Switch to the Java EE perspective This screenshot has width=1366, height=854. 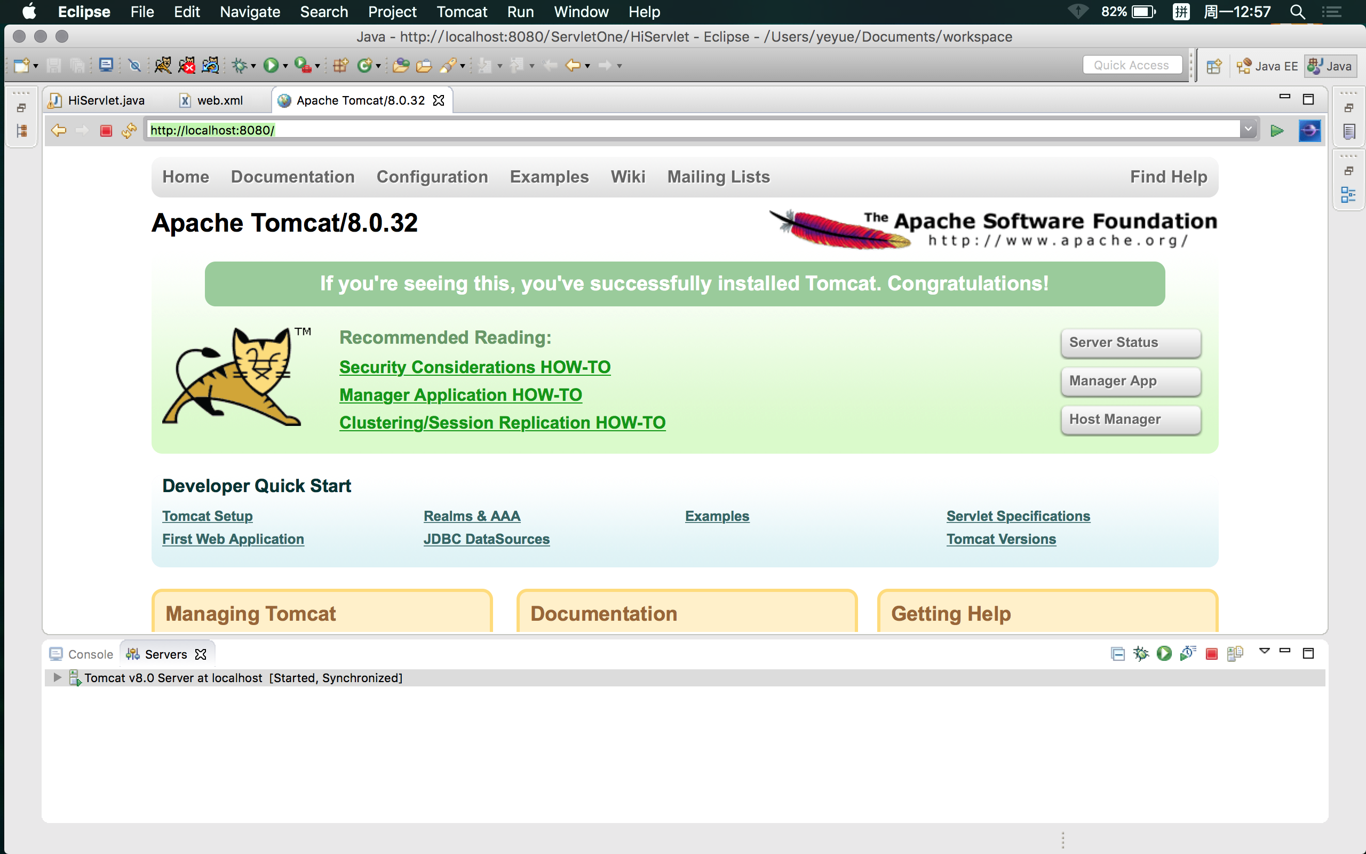point(1267,66)
